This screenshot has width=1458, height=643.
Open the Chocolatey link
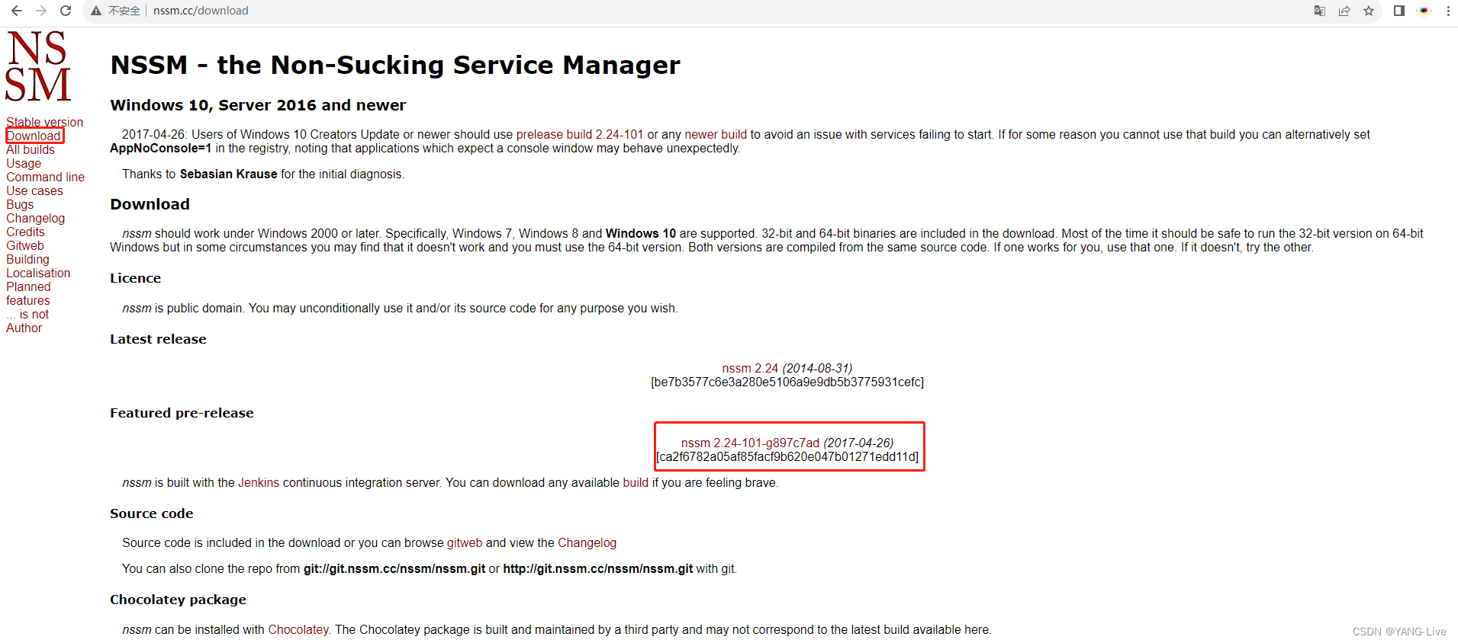[298, 629]
